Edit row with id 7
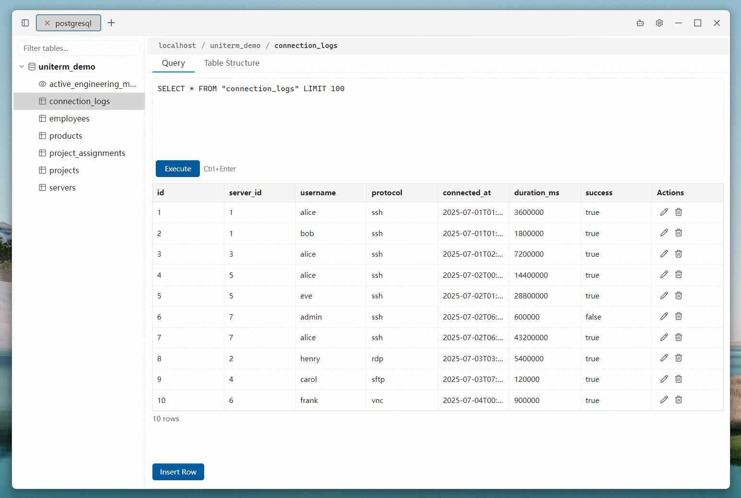The height and width of the screenshot is (498, 741). [664, 337]
